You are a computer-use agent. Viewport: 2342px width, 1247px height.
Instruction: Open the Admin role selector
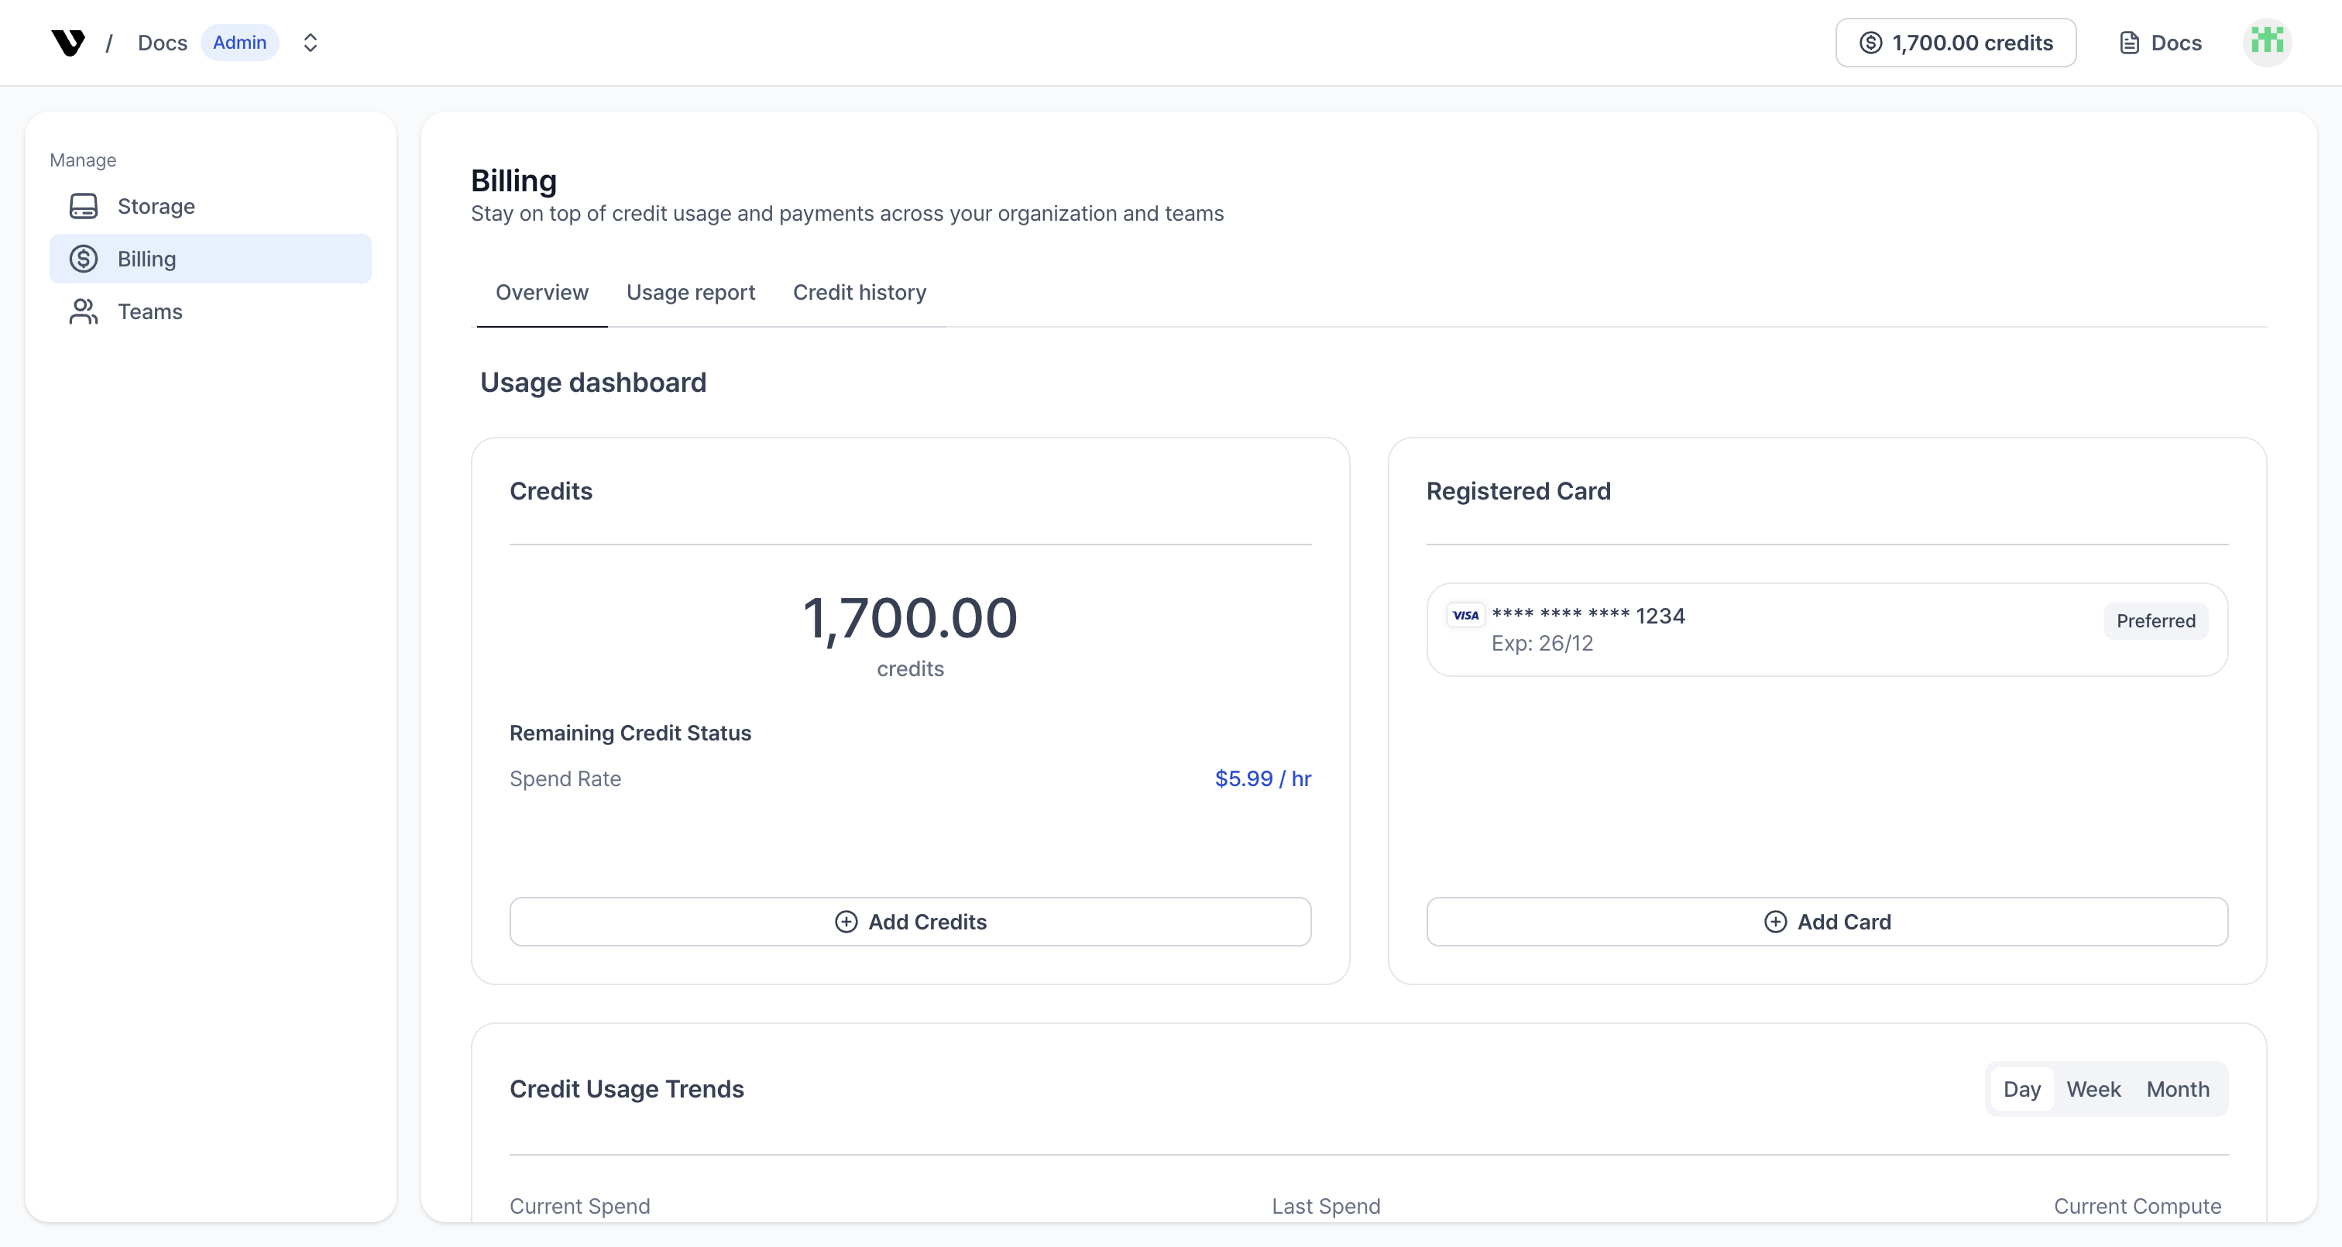click(239, 42)
